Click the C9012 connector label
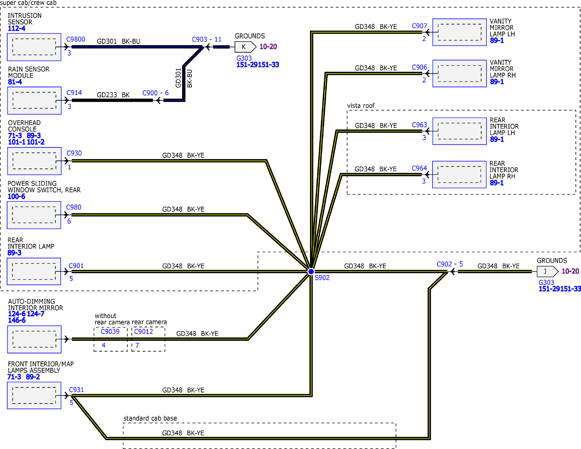Image resolution: width=581 pixels, height=449 pixels. coord(143,332)
